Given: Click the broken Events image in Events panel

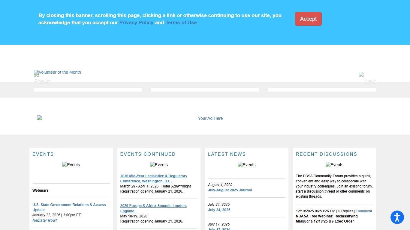Looking at the screenshot, I should pyautogui.click(x=71, y=164).
